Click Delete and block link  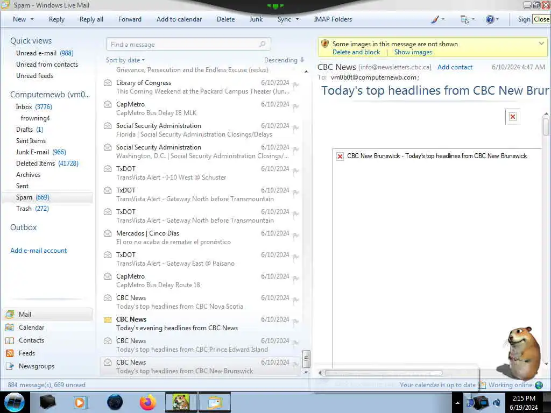pos(356,52)
